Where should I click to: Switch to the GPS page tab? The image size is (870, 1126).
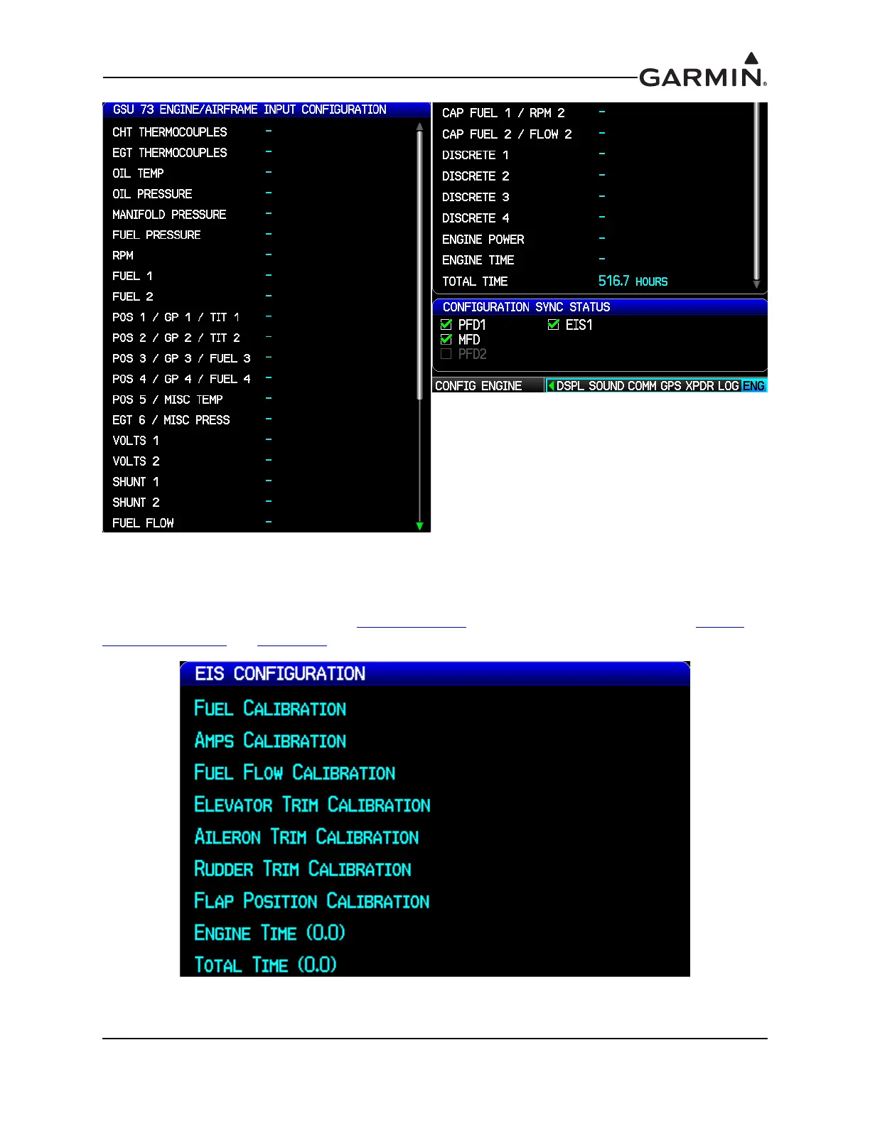[671, 386]
